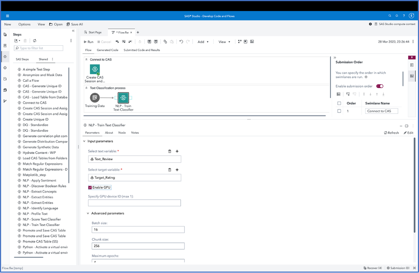Viewport: 419px width, 273px height.
Task: Maximize the node properties panel
Action: click(x=406, y=126)
